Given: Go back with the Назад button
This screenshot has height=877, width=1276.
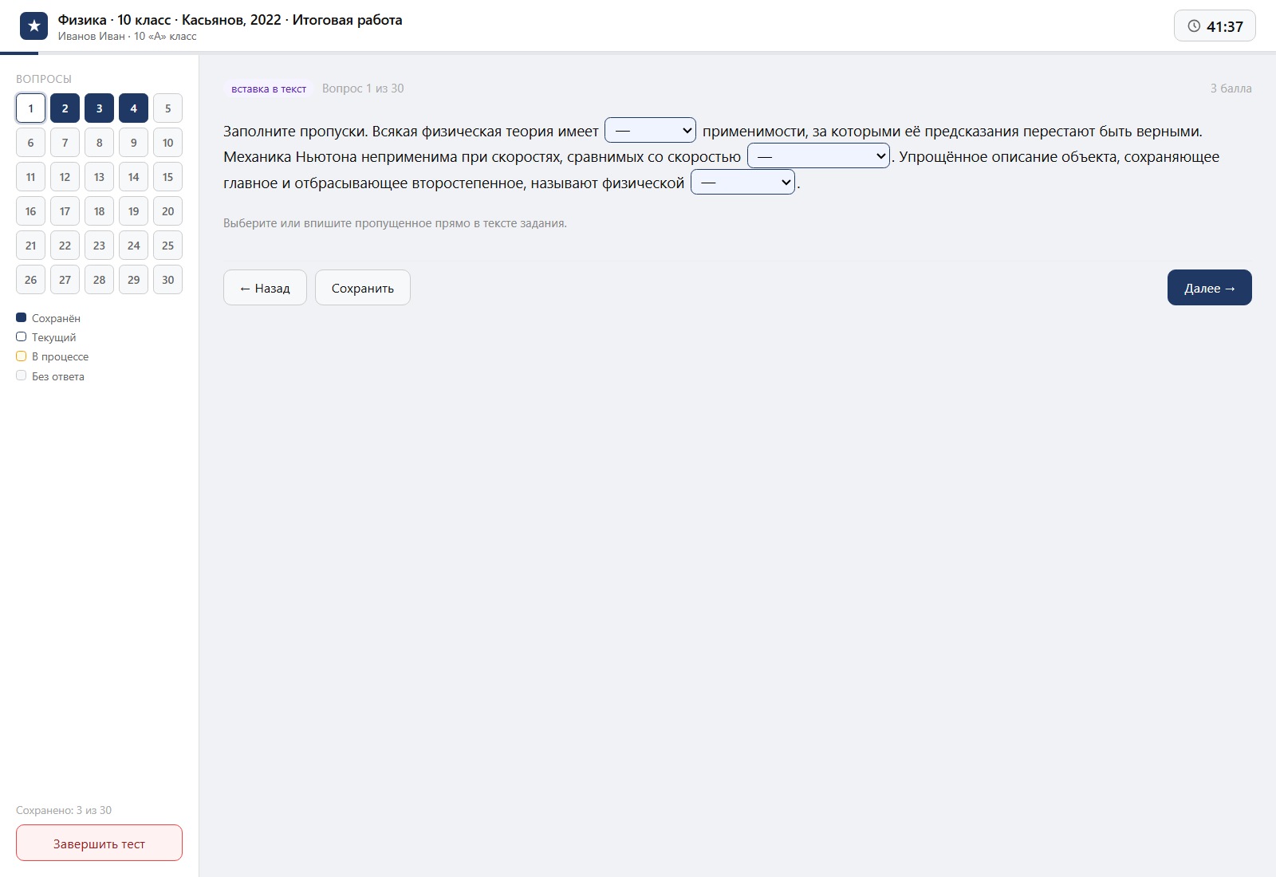Looking at the screenshot, I should pyautogui.click(x=265, y=288).
